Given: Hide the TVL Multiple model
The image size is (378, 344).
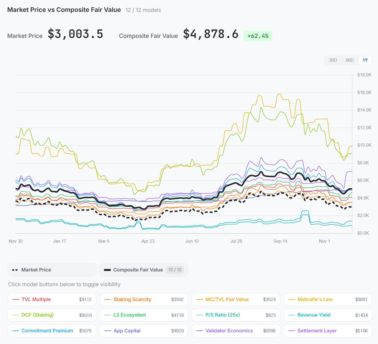Looking at the screenshot, I should point(52,299).
